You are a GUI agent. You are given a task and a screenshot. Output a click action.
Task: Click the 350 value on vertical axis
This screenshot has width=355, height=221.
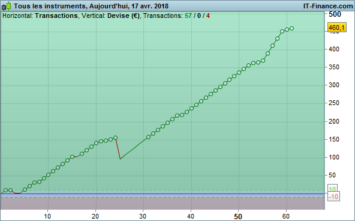click(x=334, y=67)
